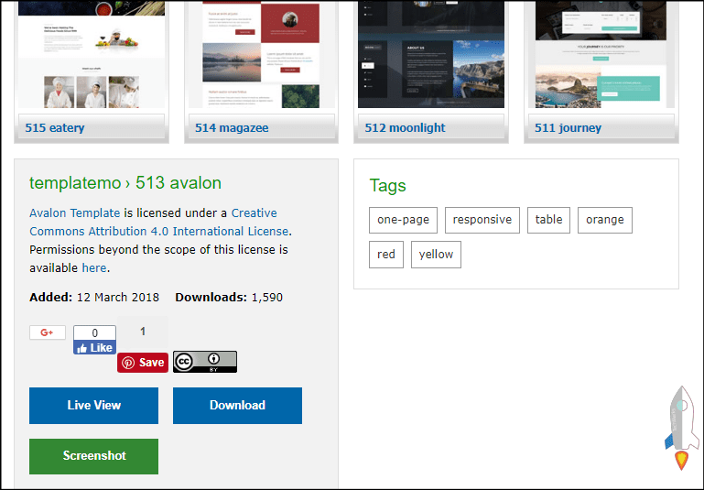This screenshot has width=704, height=490.
Task: Select the yellow tag
Action: [436, 255]
